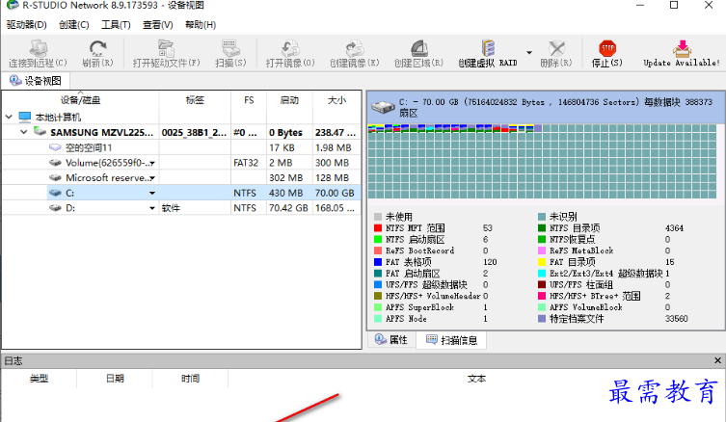Click the scan map sector grid

[542, 161]
